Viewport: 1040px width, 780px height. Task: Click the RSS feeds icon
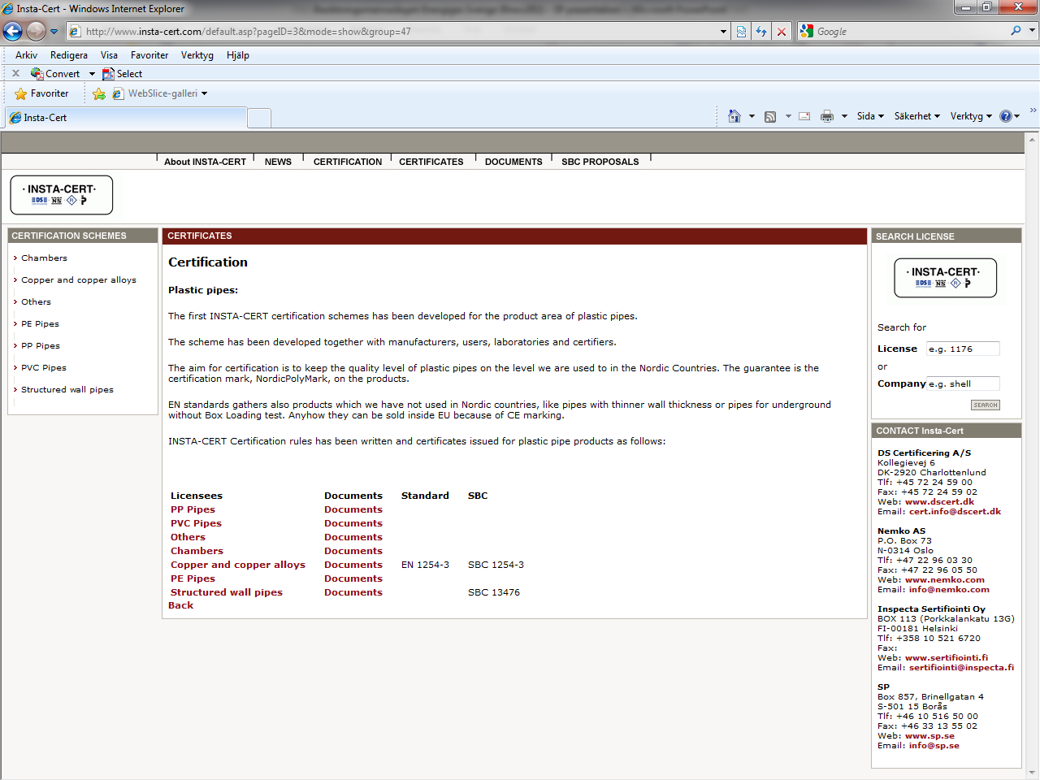tap(770, 116)
